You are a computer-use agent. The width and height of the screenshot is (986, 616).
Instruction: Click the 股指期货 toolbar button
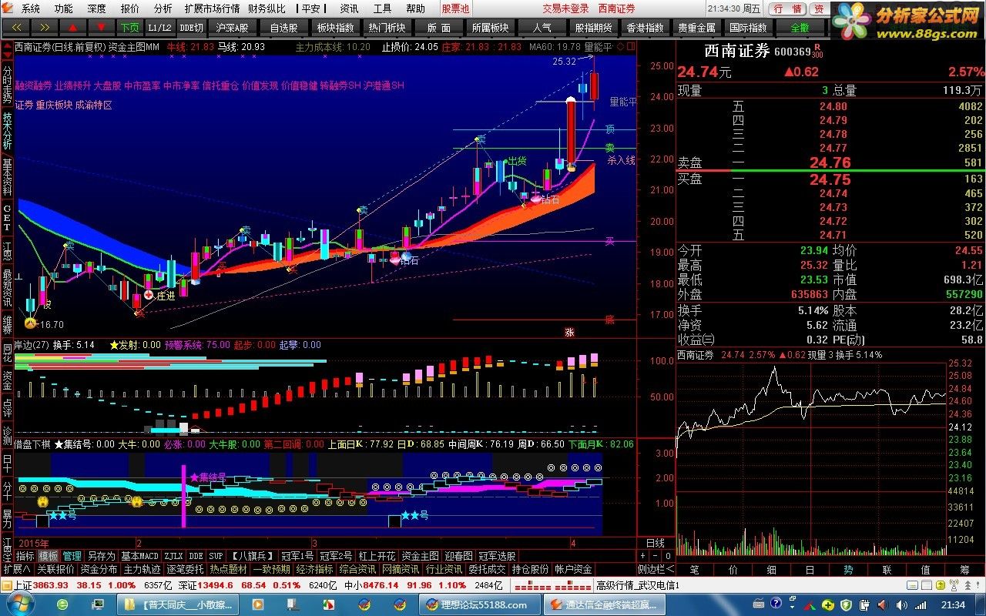pos(593,27)
